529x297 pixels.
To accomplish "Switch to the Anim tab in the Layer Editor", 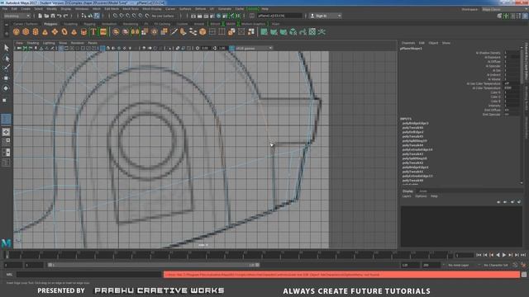I will [423, 191].
